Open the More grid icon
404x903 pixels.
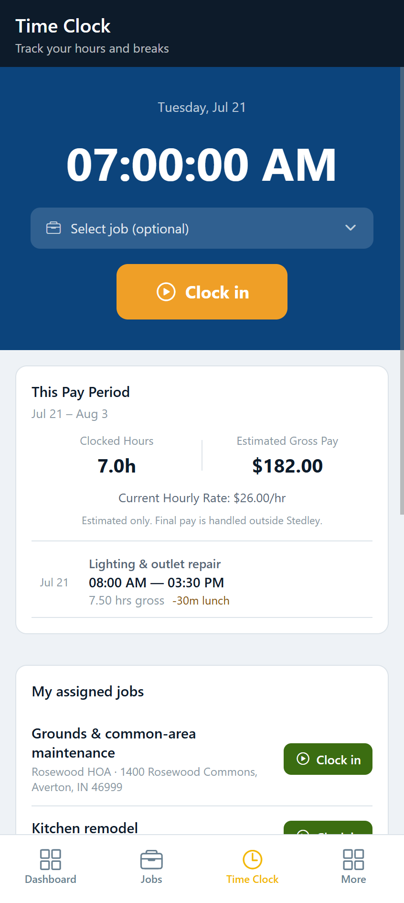pyautogui.click(x=353, y=859)
